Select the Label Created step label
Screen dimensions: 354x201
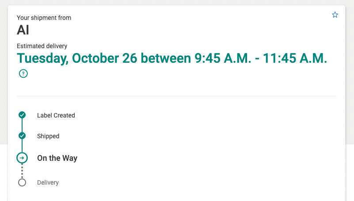pyautogui.click(x=56, y=115)
